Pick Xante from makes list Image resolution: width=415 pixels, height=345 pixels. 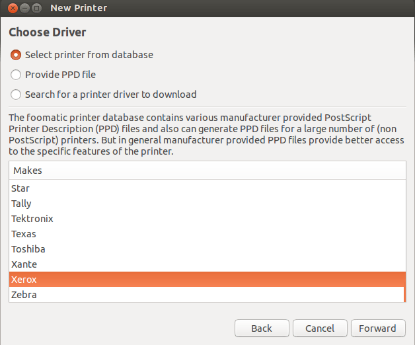click(x=206, y=264)
